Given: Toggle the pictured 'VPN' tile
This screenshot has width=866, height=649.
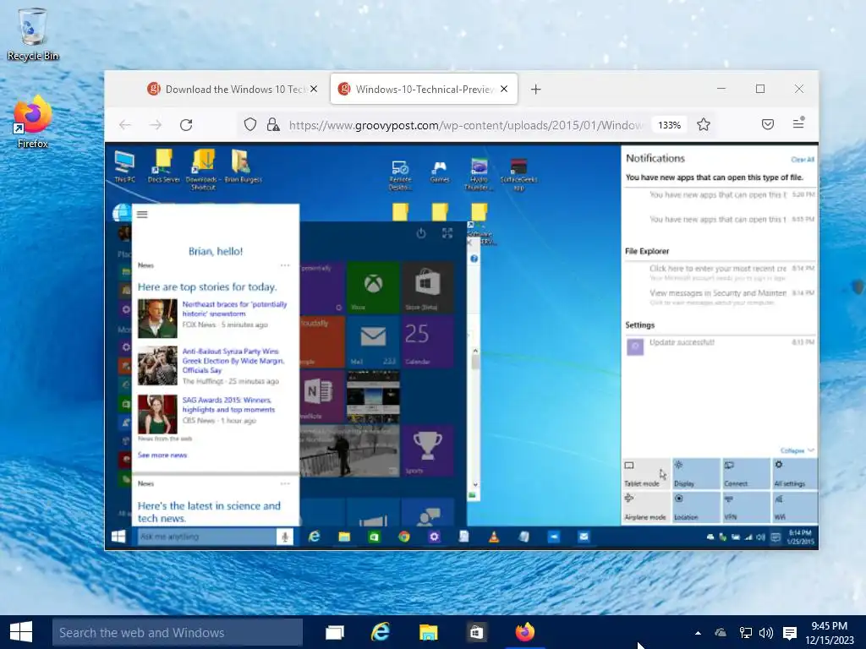Looking at the screenshot, I should (746, 507).
